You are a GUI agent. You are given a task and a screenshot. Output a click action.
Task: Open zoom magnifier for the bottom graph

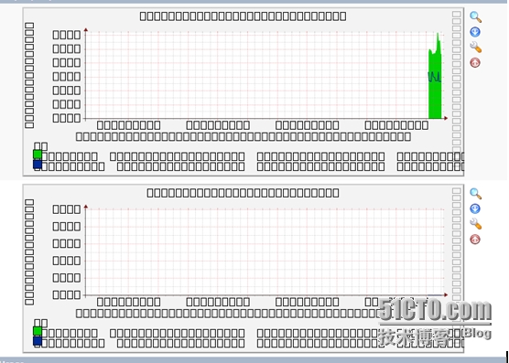pos(475,194)
